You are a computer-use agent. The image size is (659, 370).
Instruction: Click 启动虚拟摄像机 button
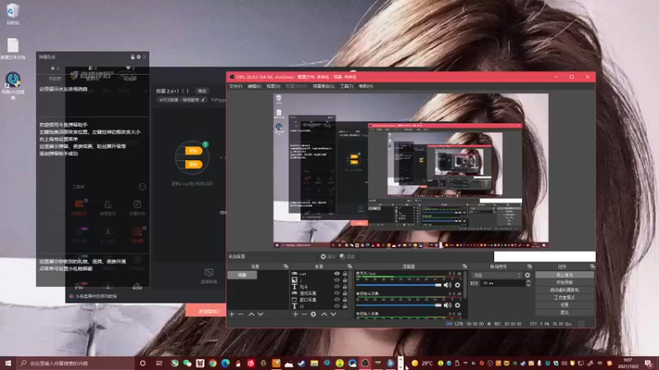(564, 290)
